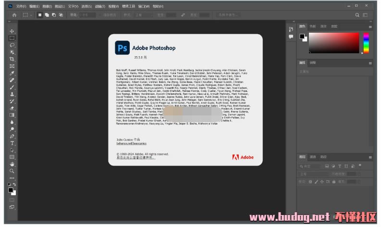Open the layer filter kind dropdown
The image size is (381, 227).
pyautogui.click(x=310, y=166)
